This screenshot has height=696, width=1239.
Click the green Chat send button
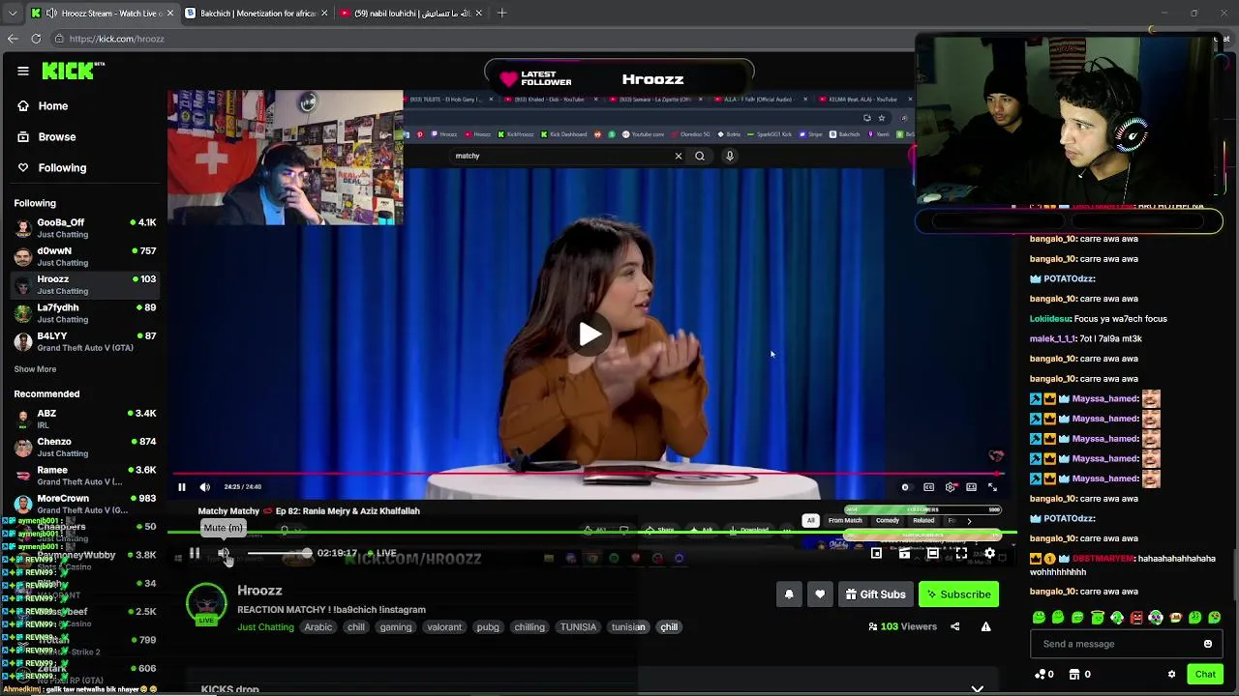(x=1205, y=675)
